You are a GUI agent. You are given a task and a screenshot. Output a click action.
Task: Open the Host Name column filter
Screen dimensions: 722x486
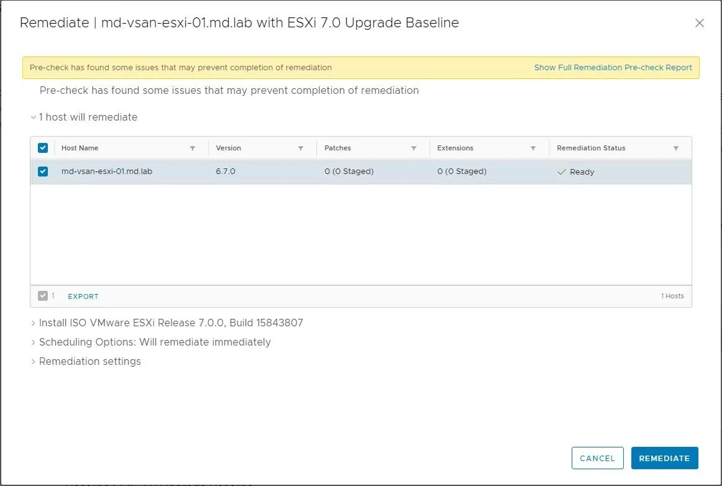(x=193, y=149)
